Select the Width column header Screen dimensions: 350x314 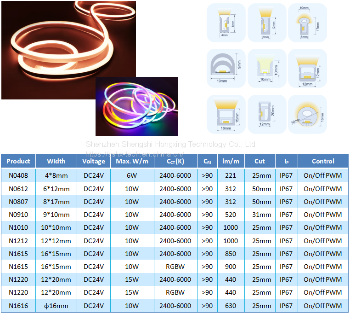[56, 161]
